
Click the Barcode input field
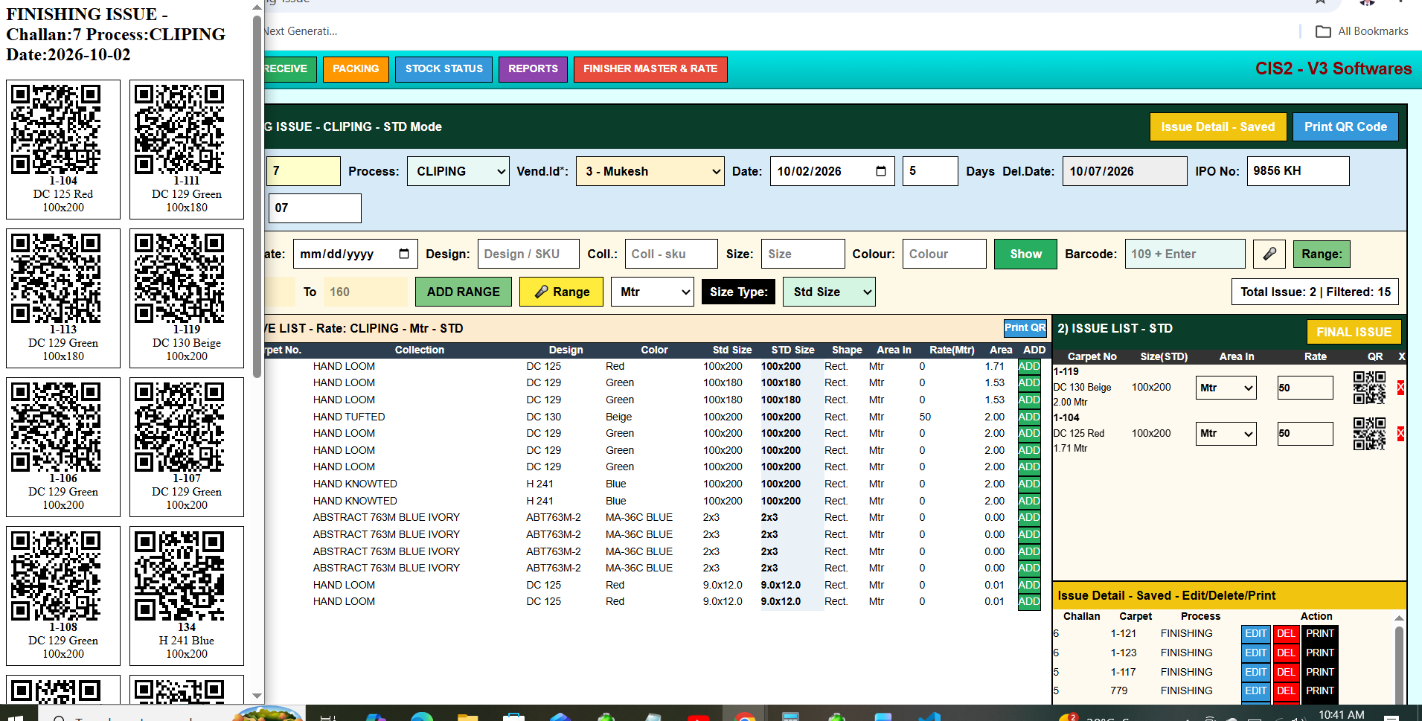click(x=1185, y=254)
